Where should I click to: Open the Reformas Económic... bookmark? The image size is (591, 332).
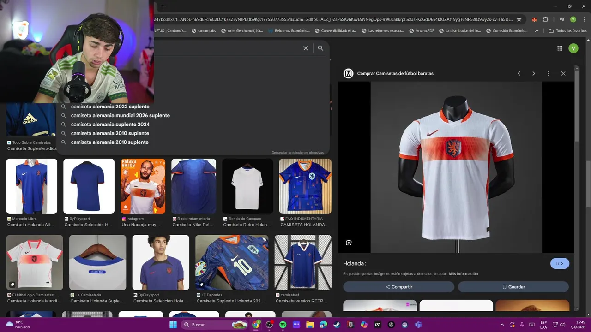click(x=288, y=30)
